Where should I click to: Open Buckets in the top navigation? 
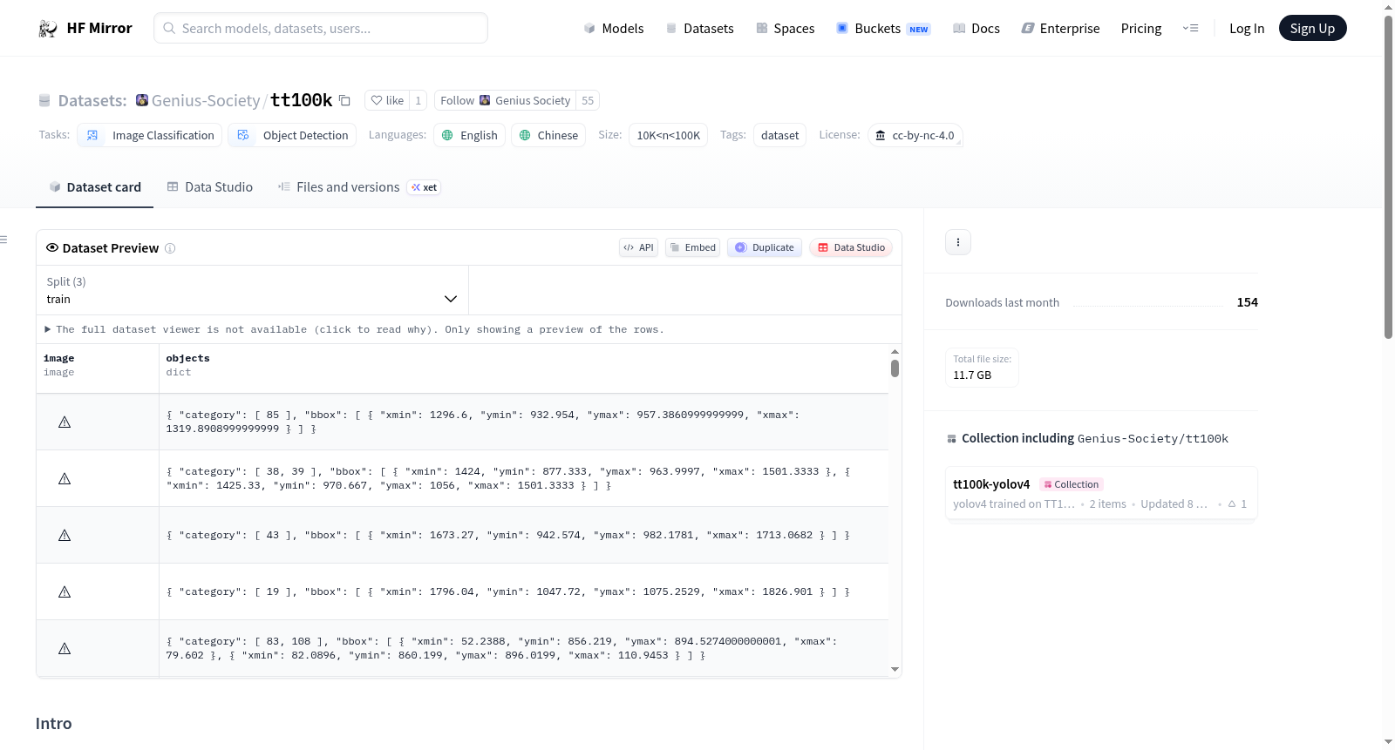(883, 28)
